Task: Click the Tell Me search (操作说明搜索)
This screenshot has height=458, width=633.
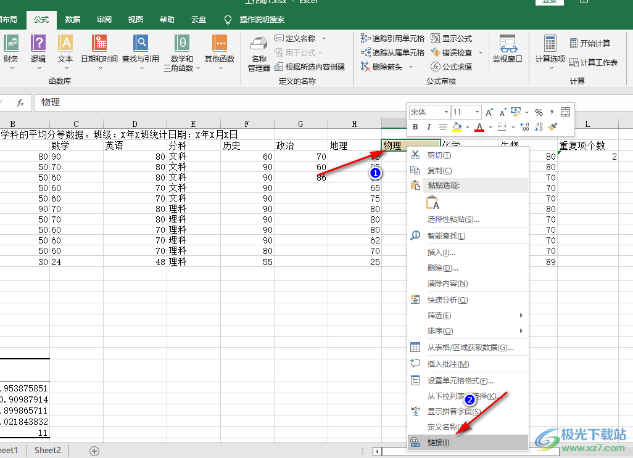Action: (x=262, y=19)
